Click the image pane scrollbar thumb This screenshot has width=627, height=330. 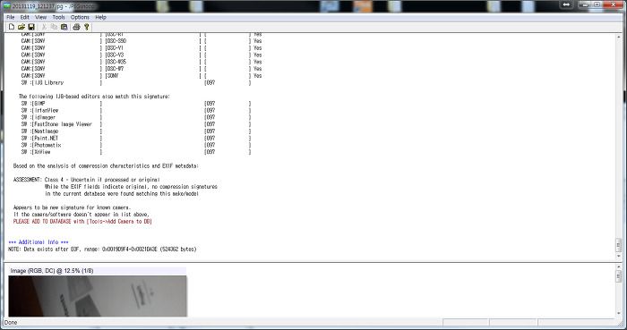point(619,275)
